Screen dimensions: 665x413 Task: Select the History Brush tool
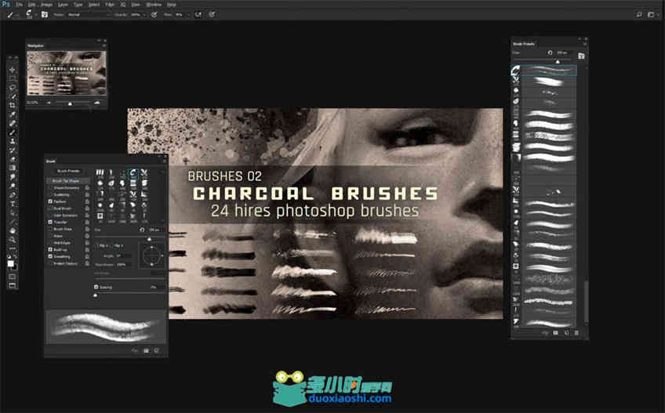pos(13,150)
